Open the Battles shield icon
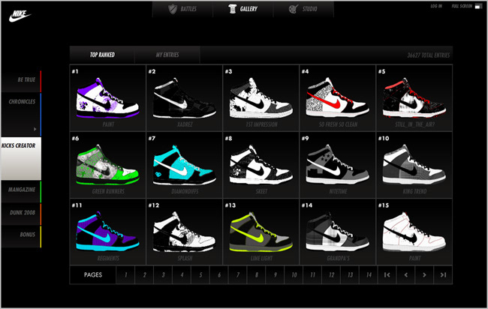This screenshot has width=488, height=309. tap(173, 9)
